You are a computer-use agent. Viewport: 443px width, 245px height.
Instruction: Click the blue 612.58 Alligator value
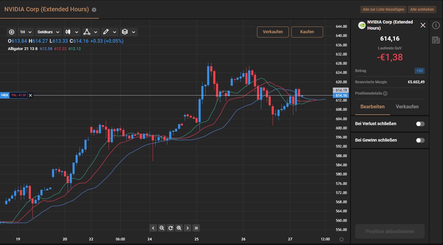click(46, 49)
